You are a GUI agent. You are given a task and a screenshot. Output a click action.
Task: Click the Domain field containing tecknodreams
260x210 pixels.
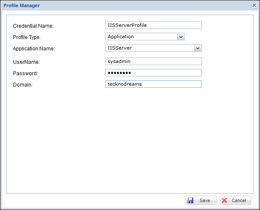(x=153, y=84)
